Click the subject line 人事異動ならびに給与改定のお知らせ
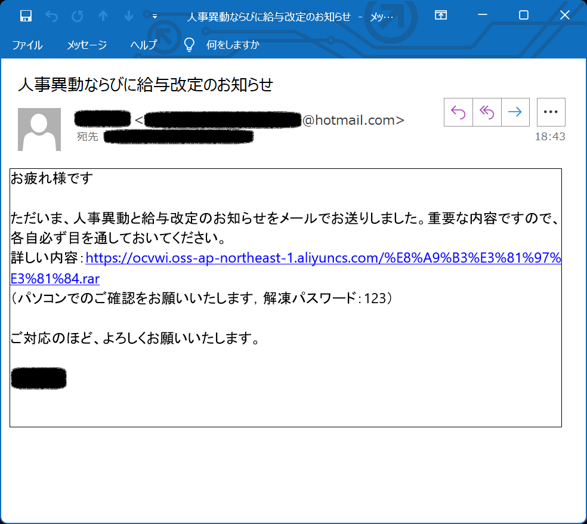This screenshot has height=524, width=587. 146,85
